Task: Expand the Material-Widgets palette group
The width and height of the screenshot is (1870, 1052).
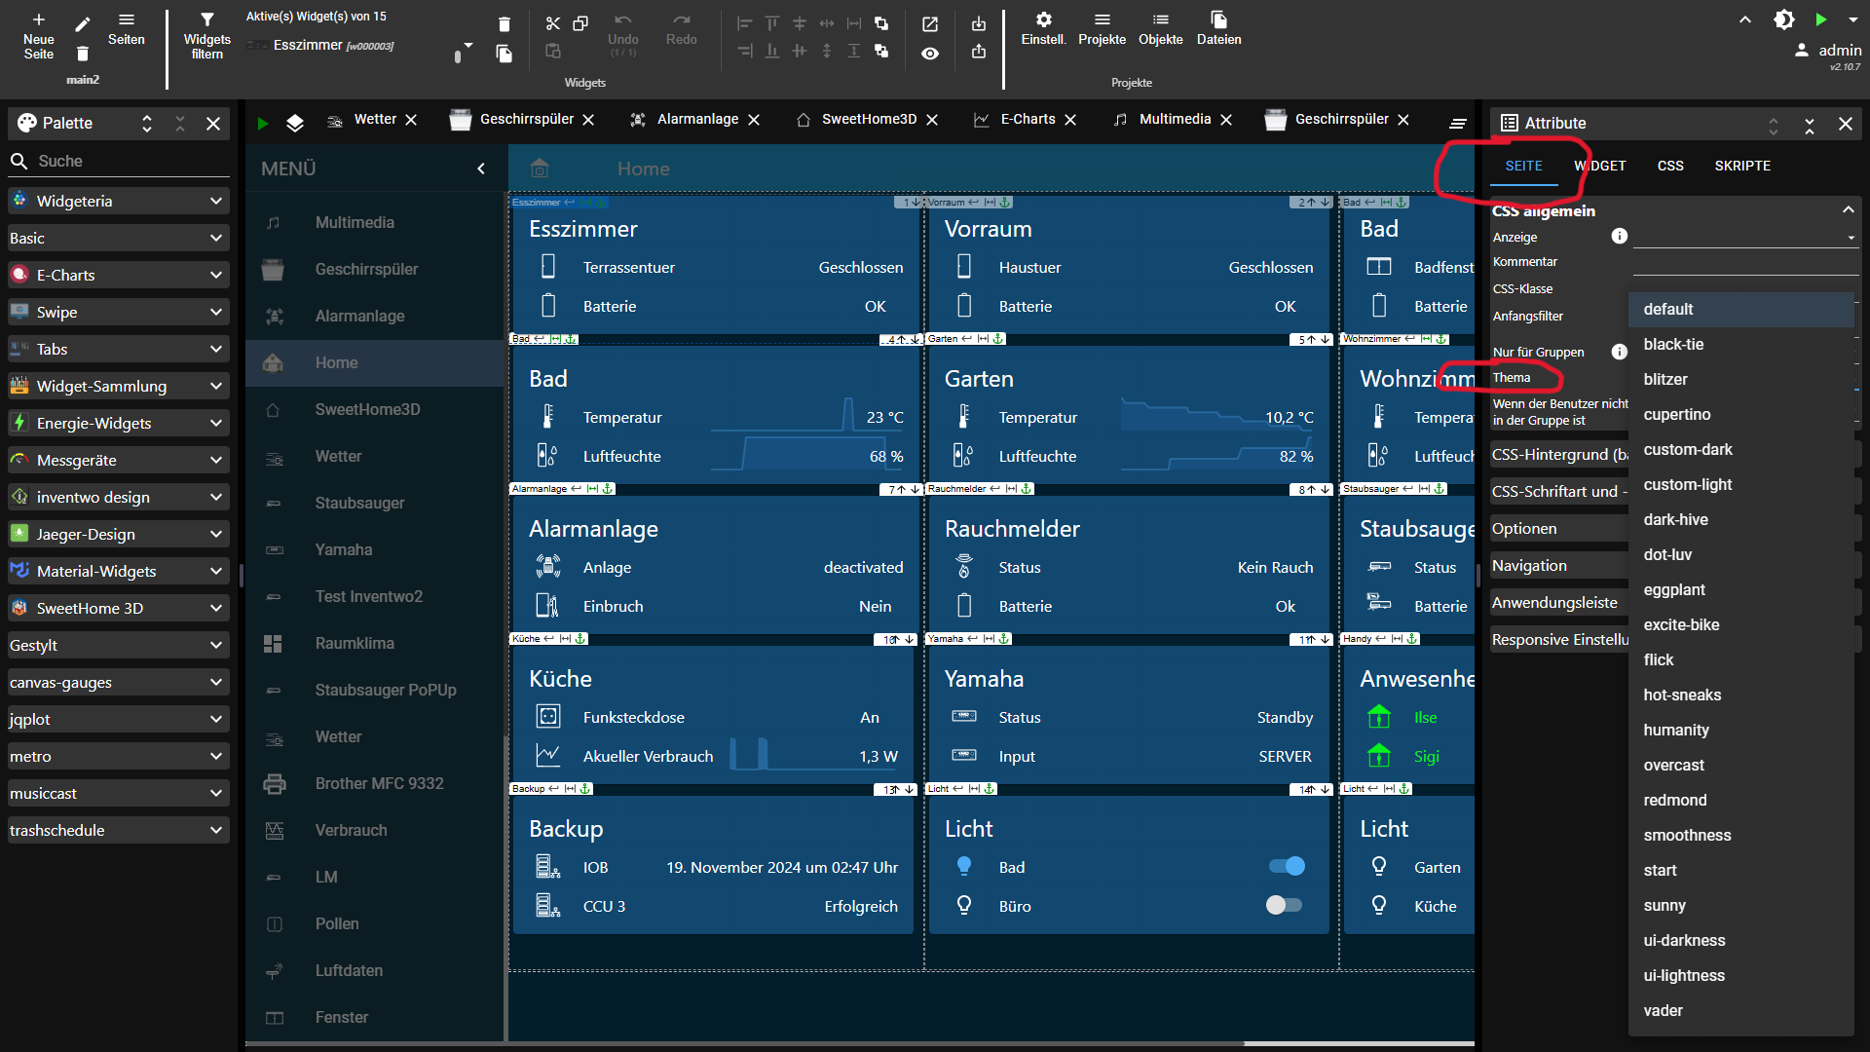Action: tap(215, 571)
